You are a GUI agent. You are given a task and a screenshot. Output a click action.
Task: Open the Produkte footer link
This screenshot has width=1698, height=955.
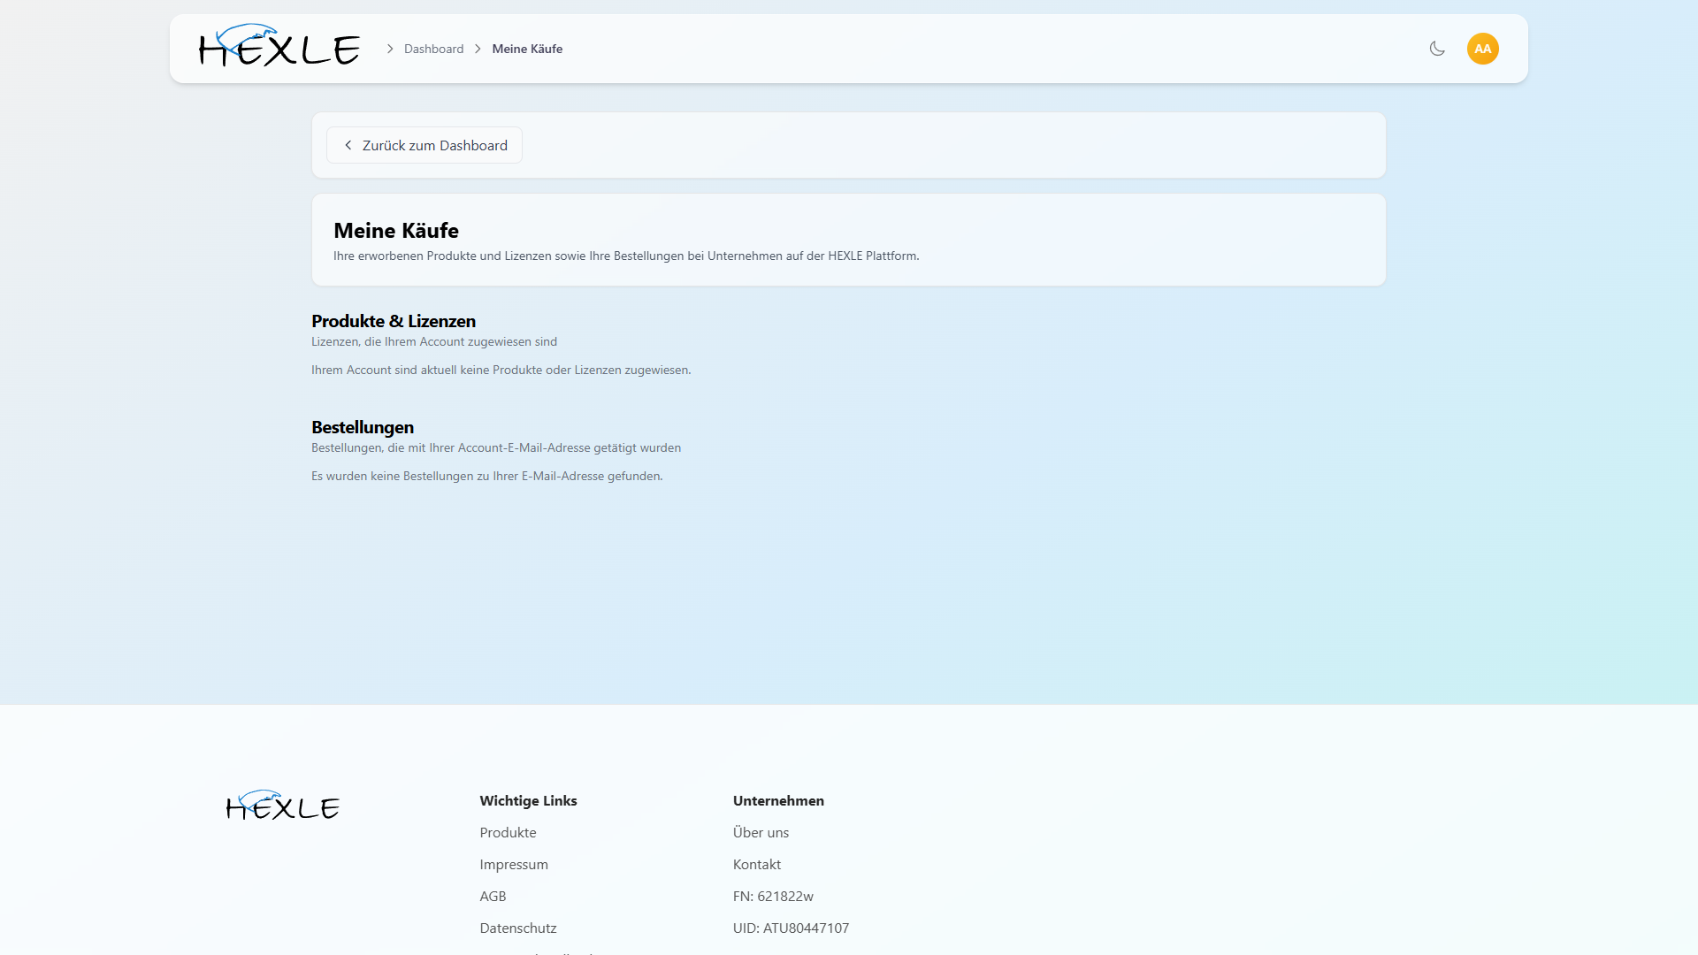(x=508, y=832)
